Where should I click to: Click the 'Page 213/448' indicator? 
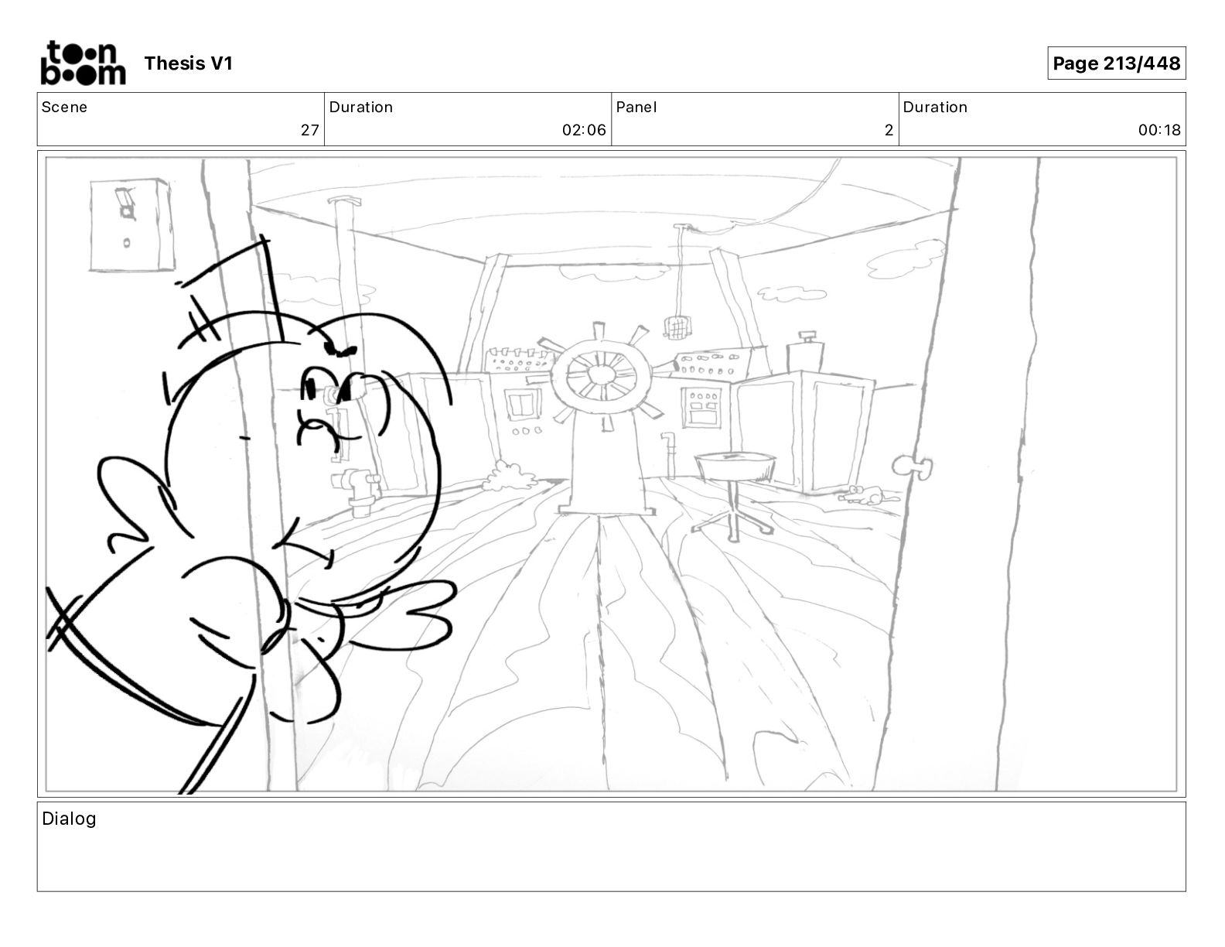click(x=1117, y=63)
